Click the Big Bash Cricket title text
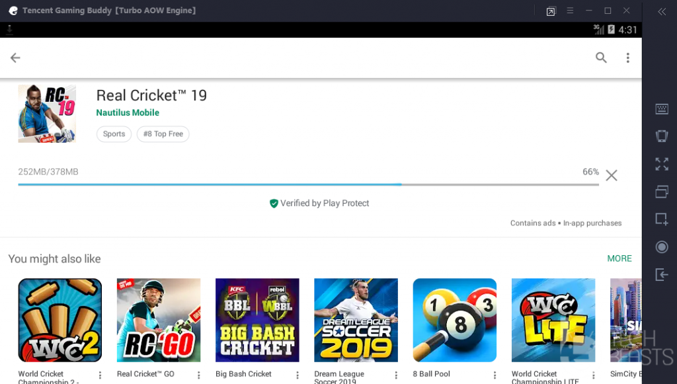677x384 pixels. [243, 374]
